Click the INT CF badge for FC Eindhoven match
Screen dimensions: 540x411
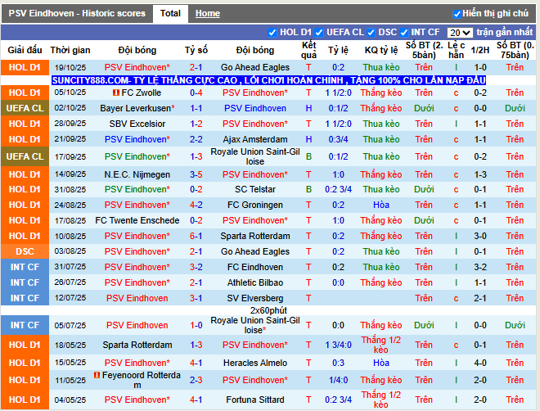25,267
